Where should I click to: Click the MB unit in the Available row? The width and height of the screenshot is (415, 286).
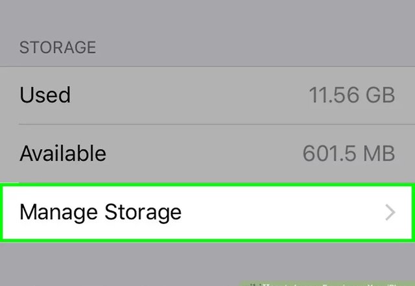[x=379, y=154]
